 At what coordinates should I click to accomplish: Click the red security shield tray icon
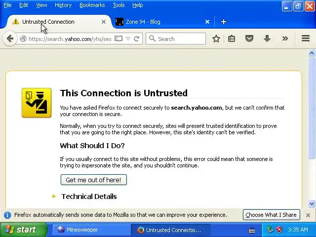[x=279, y=230]
